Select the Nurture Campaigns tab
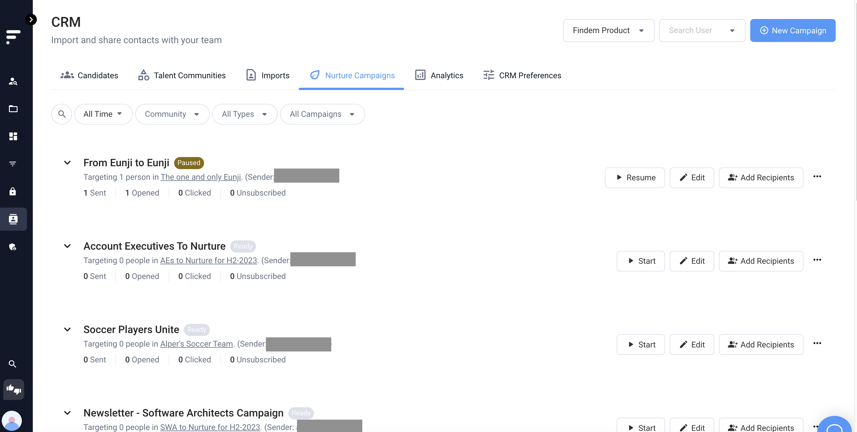Viewport: 857px width, 432px height. pos(352,75)
